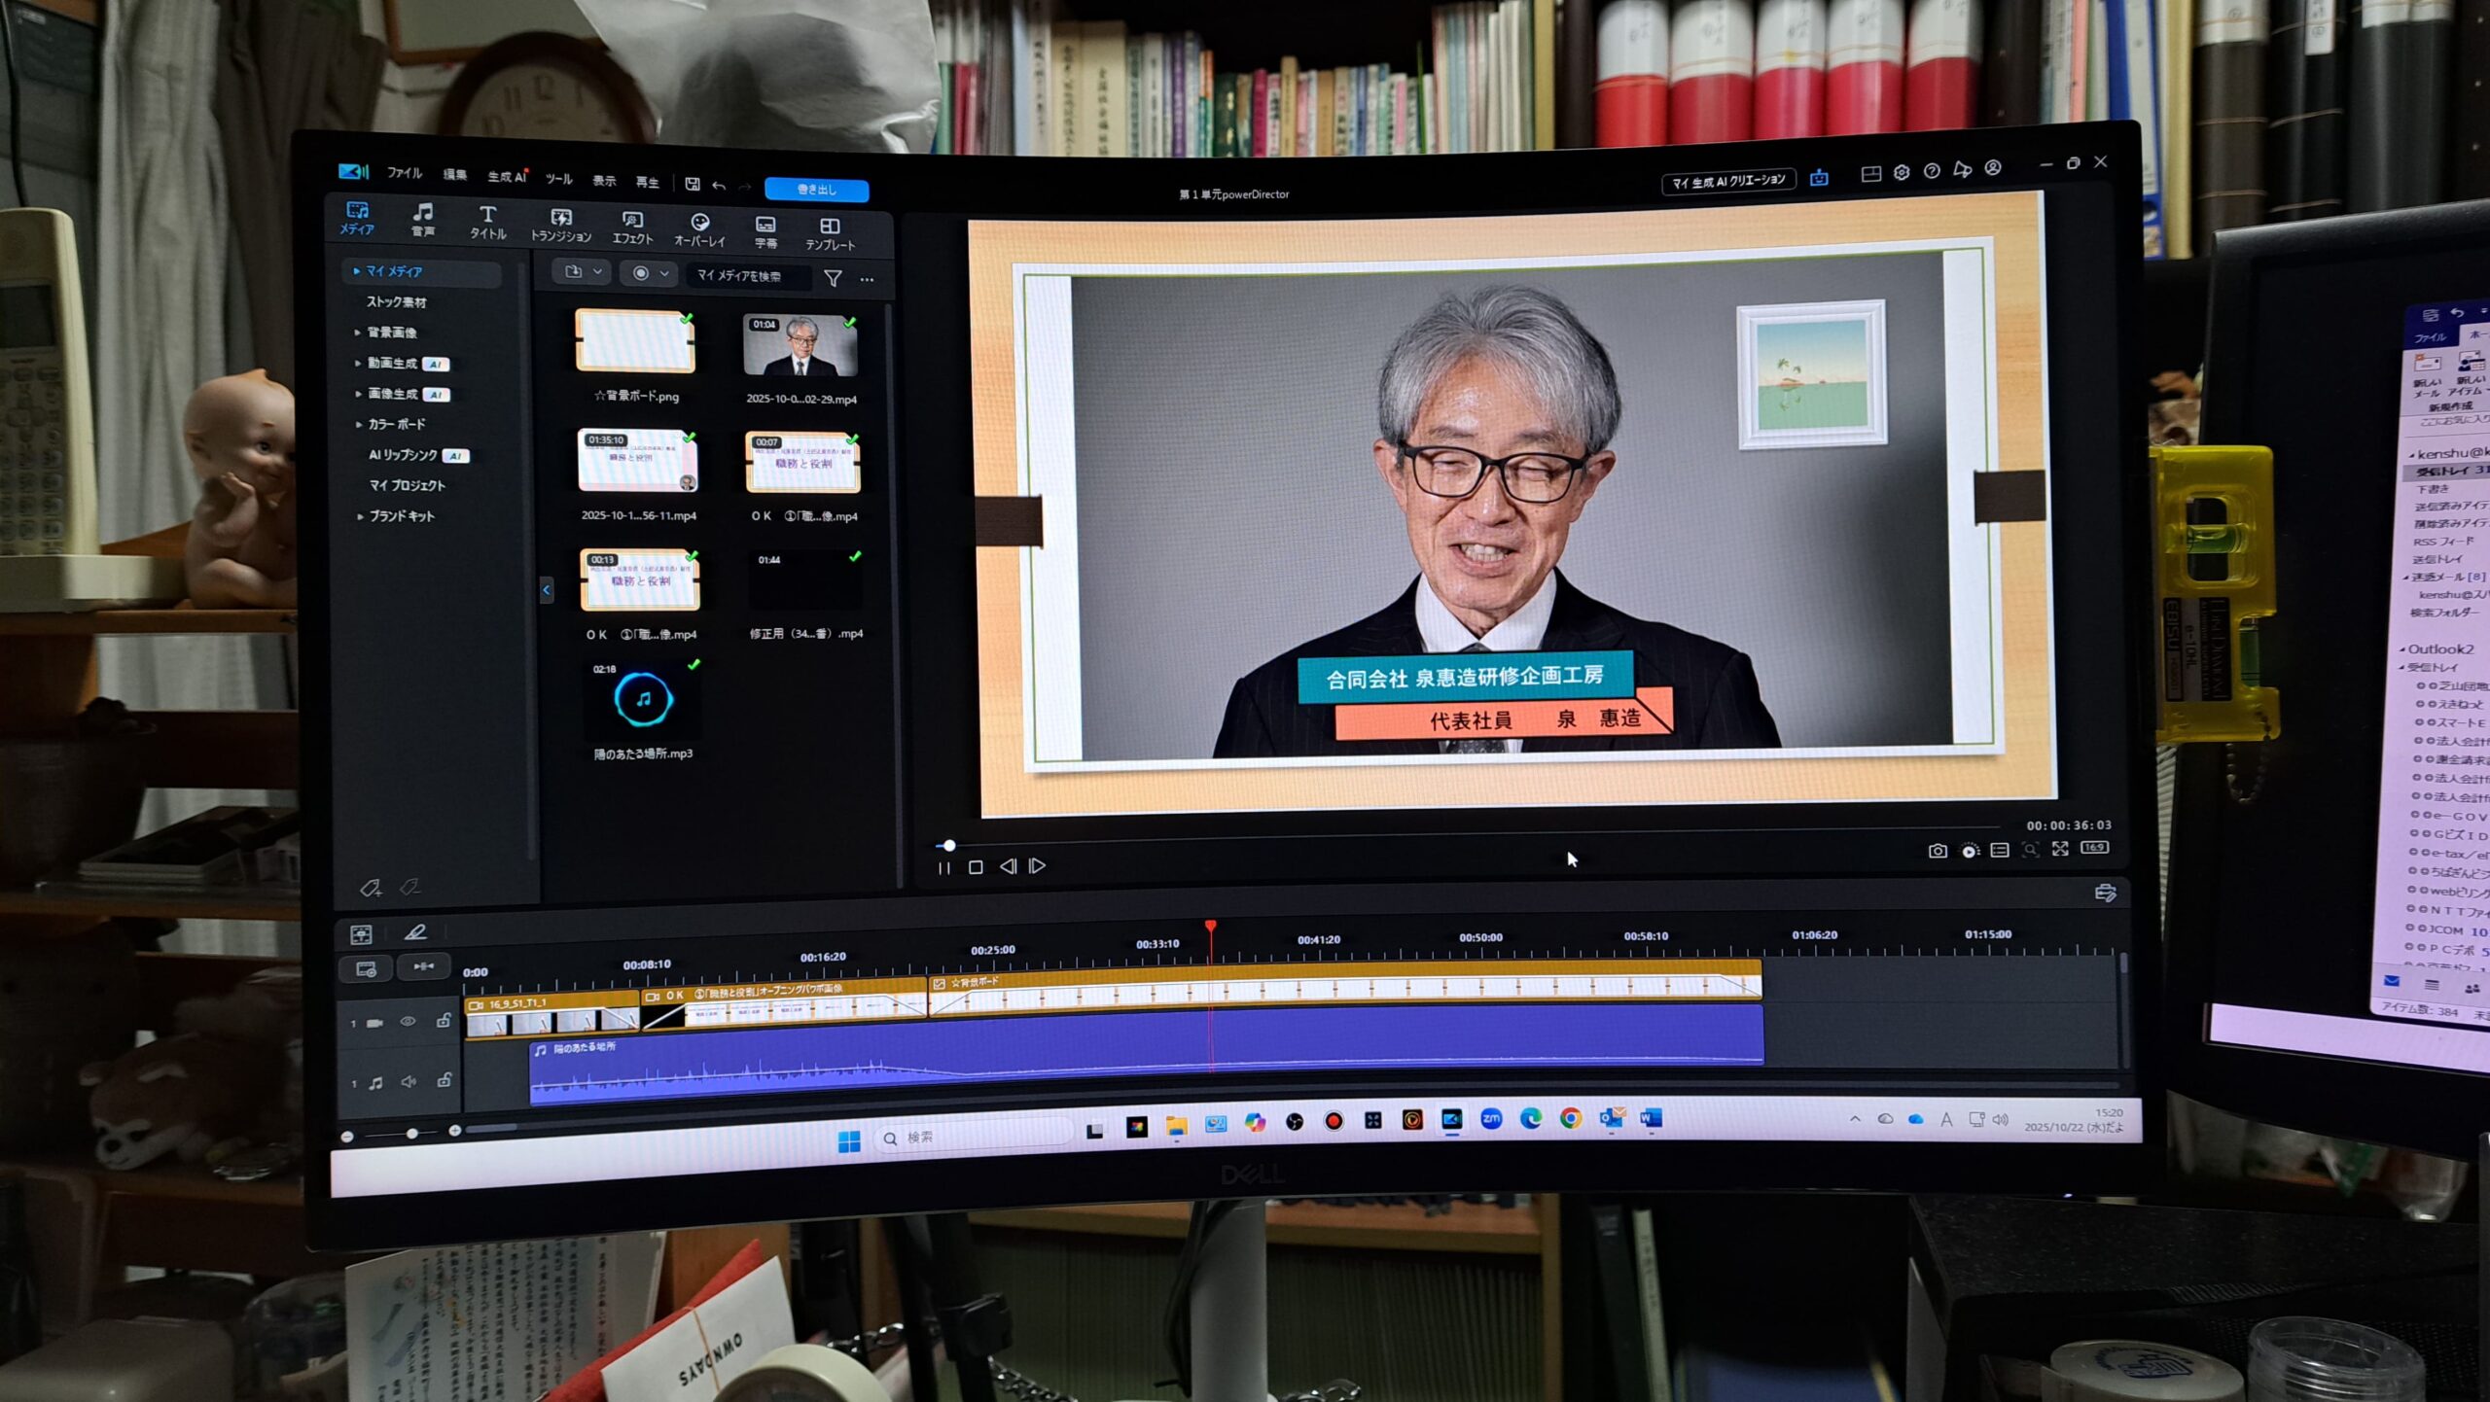
Task: Open the import media dropdown arrow
Action: [x=598, y=273]
